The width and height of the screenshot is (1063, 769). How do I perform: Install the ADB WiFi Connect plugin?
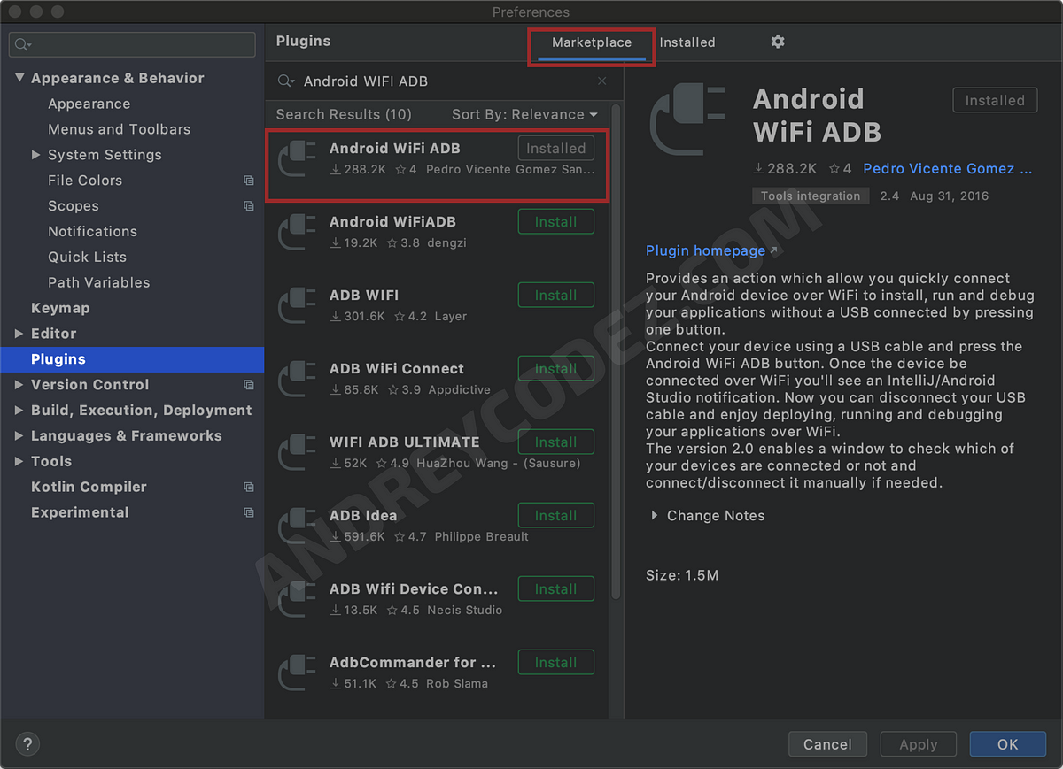click(555, 369)
